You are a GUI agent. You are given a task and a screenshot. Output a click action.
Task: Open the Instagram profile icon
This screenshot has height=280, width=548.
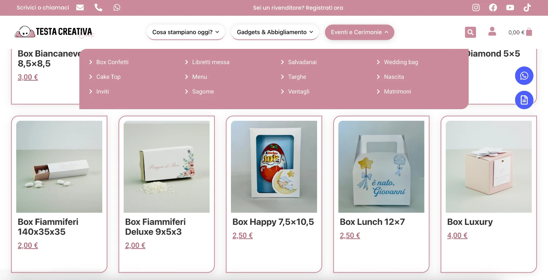click(x=476, y=8)
